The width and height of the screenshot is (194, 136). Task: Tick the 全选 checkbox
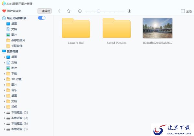click(183, 11)
